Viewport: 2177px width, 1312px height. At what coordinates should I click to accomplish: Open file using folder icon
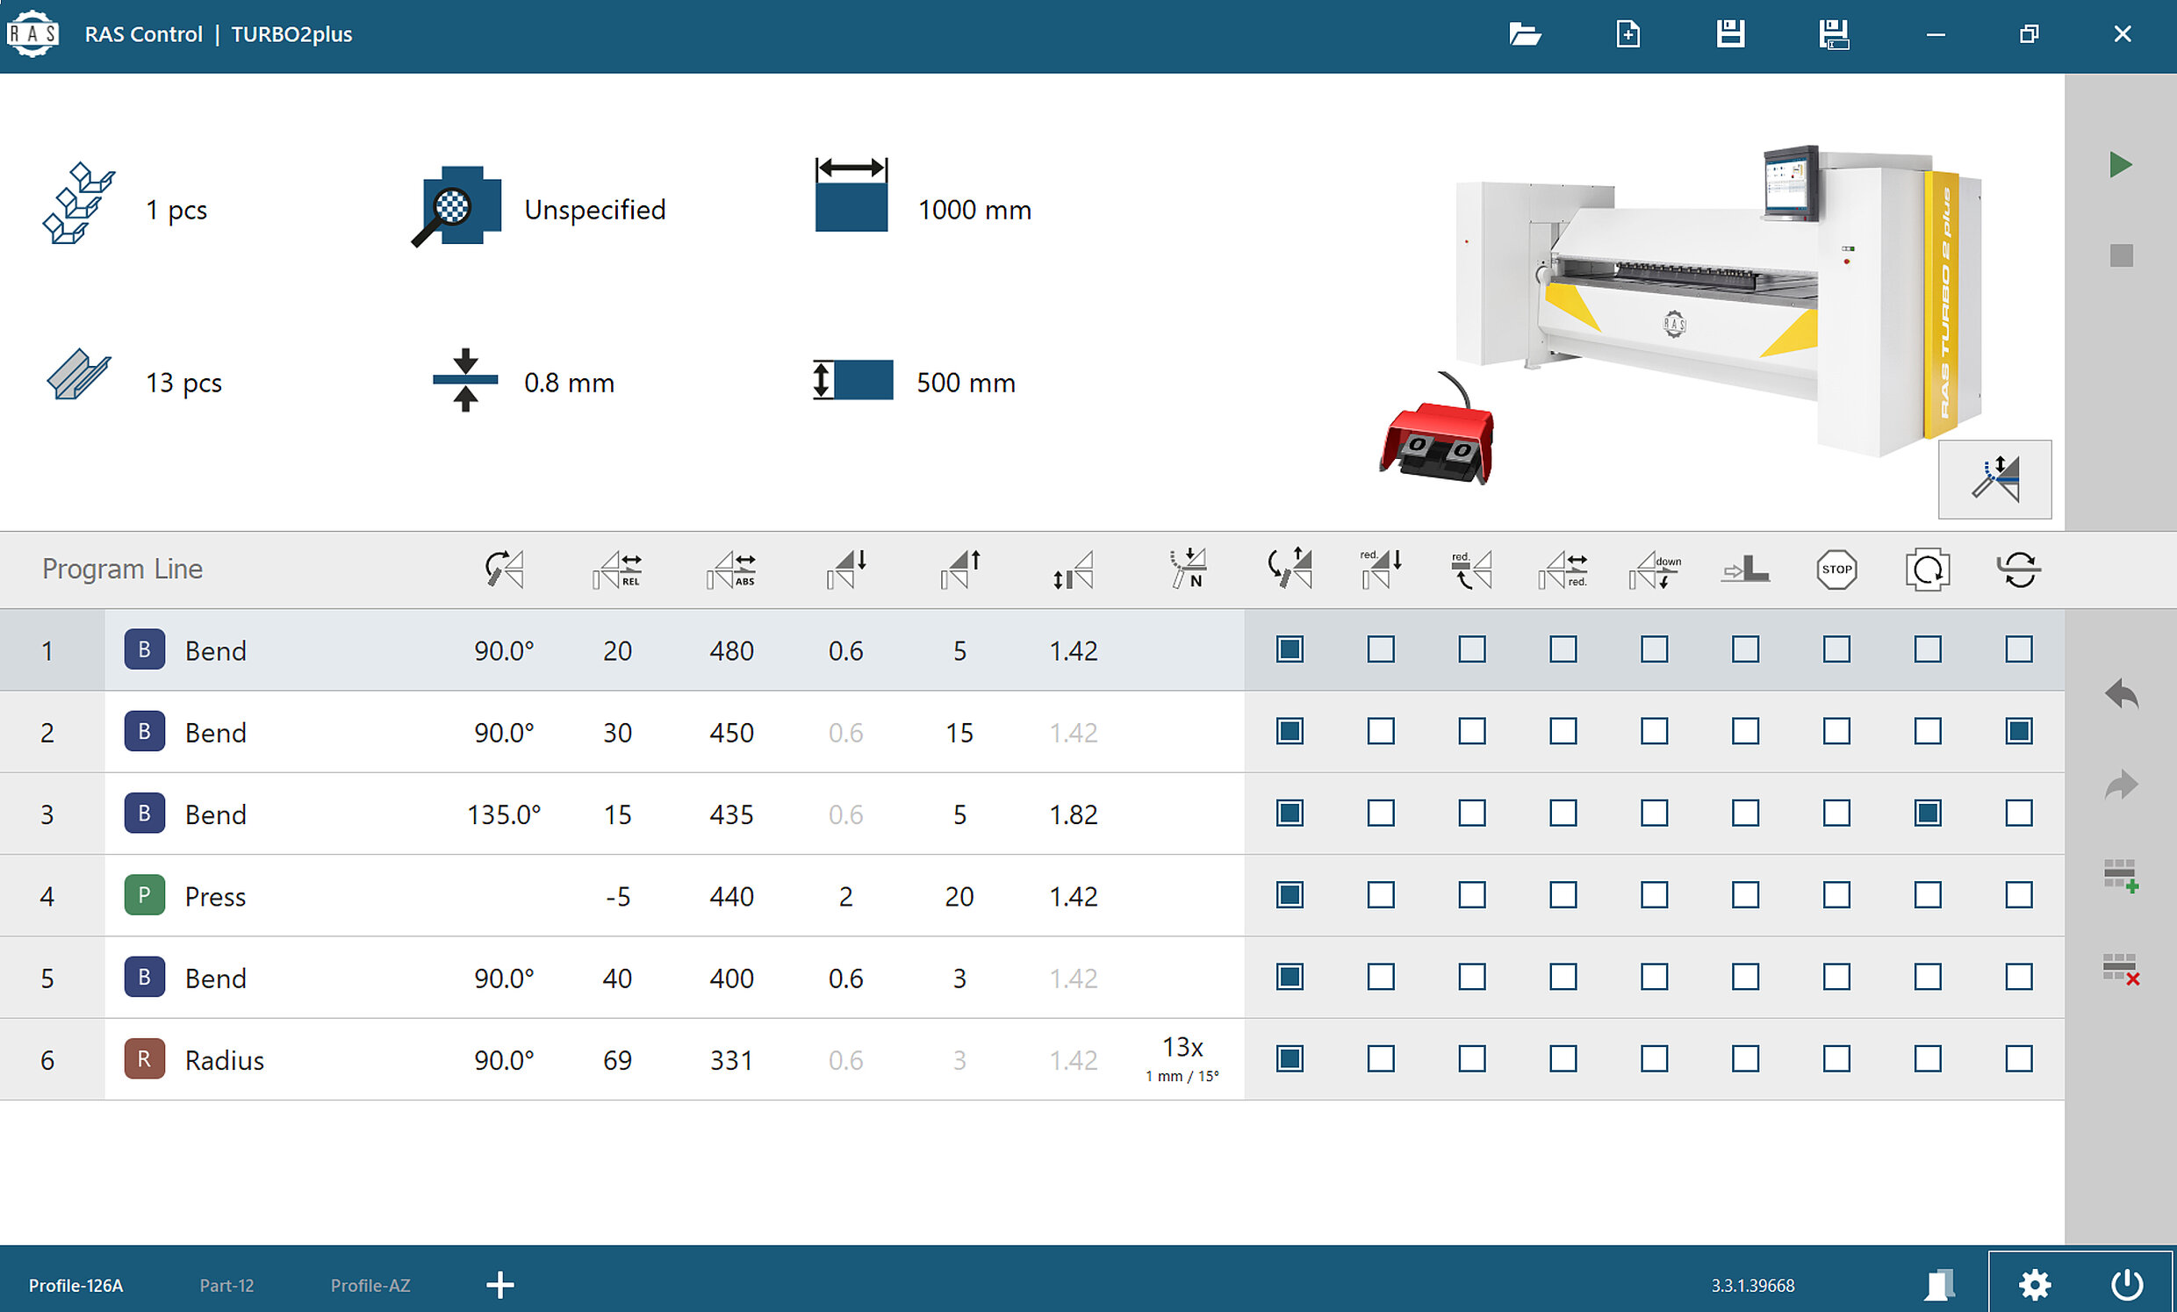pyautogui.click(x=1525, y=34)
